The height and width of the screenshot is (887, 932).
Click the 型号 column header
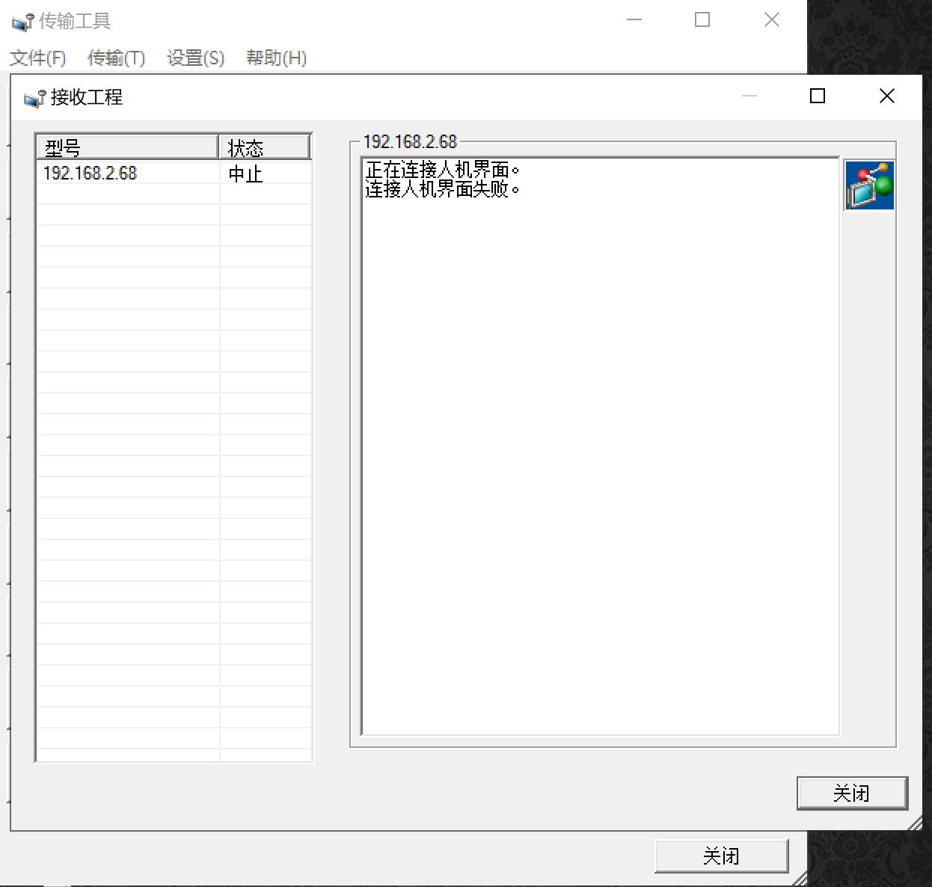tap(127, 147)
